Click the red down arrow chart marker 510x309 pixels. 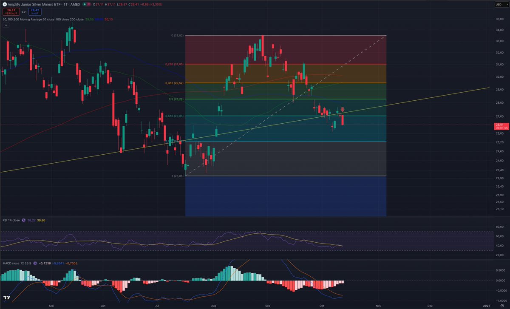pyautogui.click(x=343, y=110)
